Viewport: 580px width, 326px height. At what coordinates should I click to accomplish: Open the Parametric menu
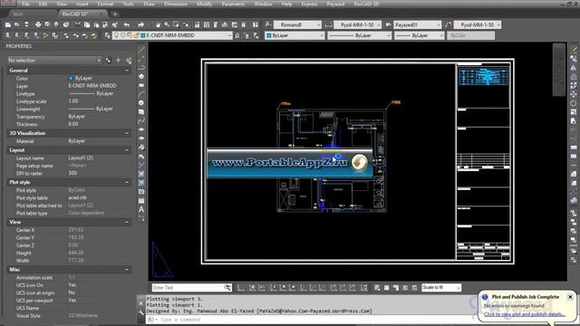[233, 4]
